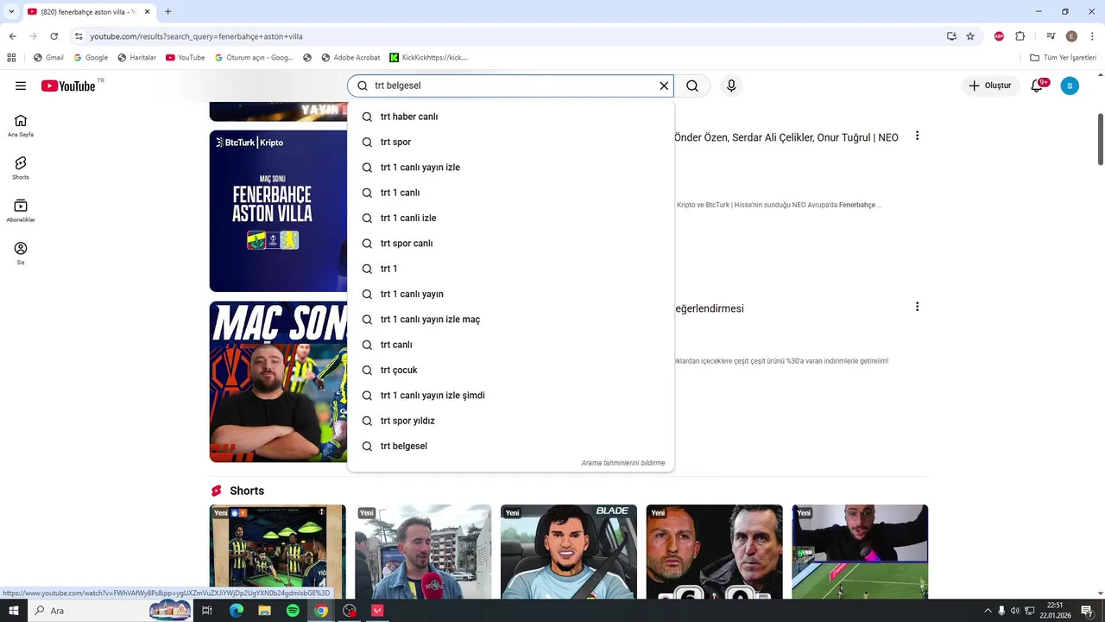Select trt belgesel in the suggestion list

point(510,446)
